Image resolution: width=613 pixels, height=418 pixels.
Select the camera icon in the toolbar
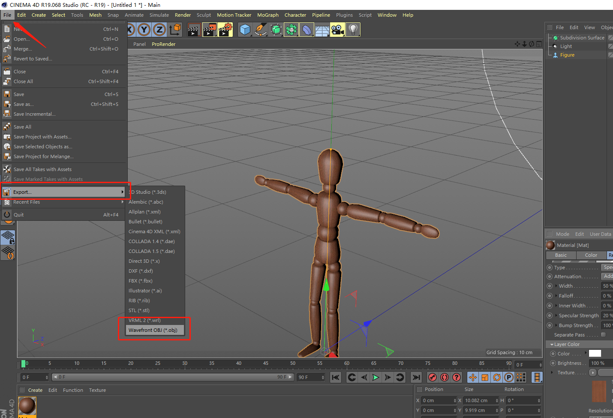(337, 30)
